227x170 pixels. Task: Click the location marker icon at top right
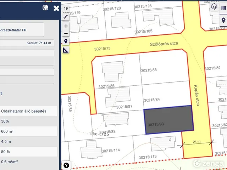click(x=223, y=19)
